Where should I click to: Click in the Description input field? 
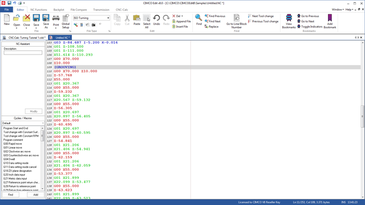click(23, 53)
